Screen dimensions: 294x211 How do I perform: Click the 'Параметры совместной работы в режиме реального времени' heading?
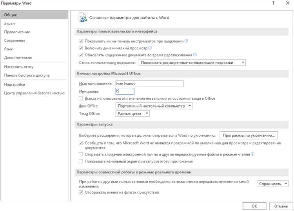coord(134,172)
